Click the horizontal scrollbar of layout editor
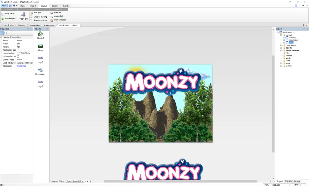Screen dimensions: 309x186 pyautogui.click(x=180, y=181)
